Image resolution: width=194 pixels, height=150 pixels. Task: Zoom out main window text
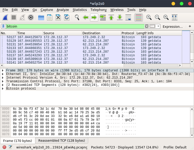[157, 17]
